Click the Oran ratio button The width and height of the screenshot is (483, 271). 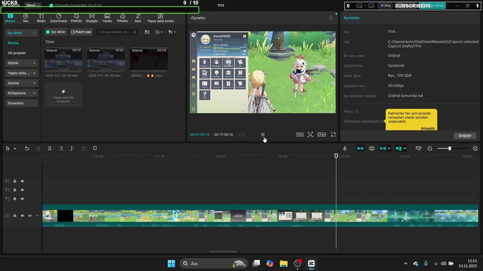tap(321, 134)
